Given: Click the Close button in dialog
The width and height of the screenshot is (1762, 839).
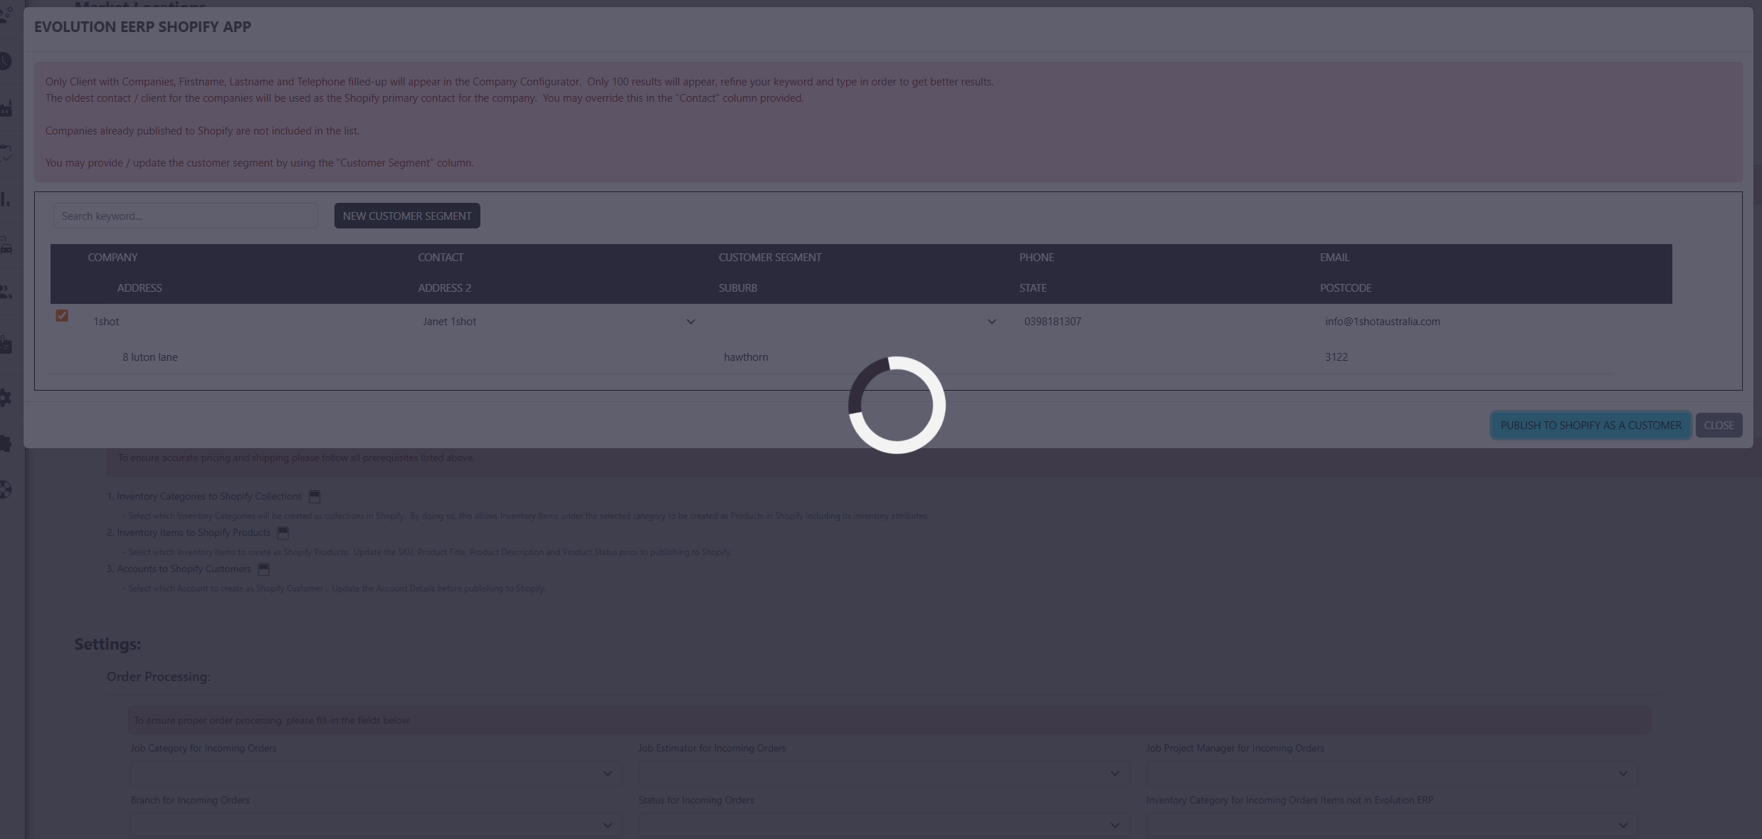Looking at the screenshot, I should coord(1719,425).
